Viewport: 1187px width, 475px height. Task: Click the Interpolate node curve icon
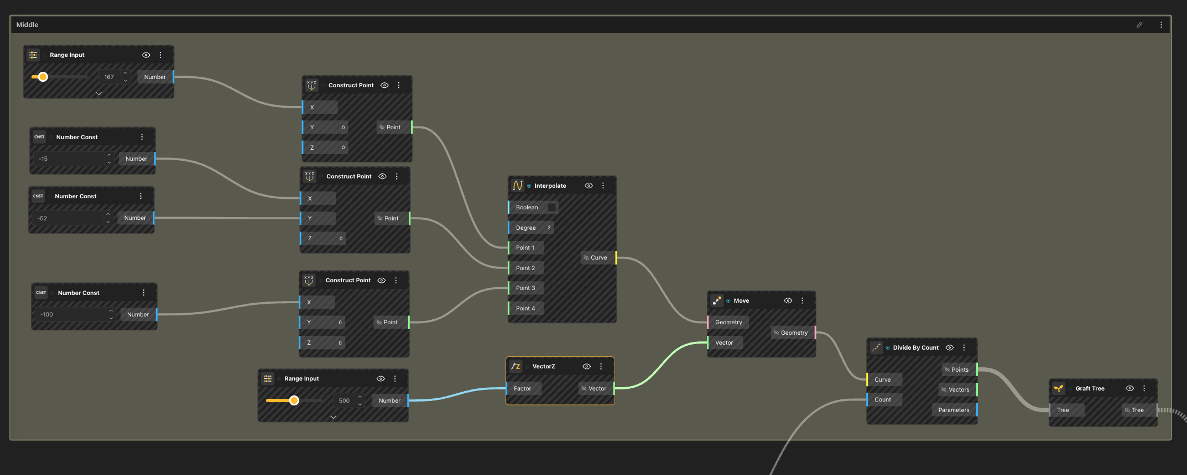[x=518, y=186]
